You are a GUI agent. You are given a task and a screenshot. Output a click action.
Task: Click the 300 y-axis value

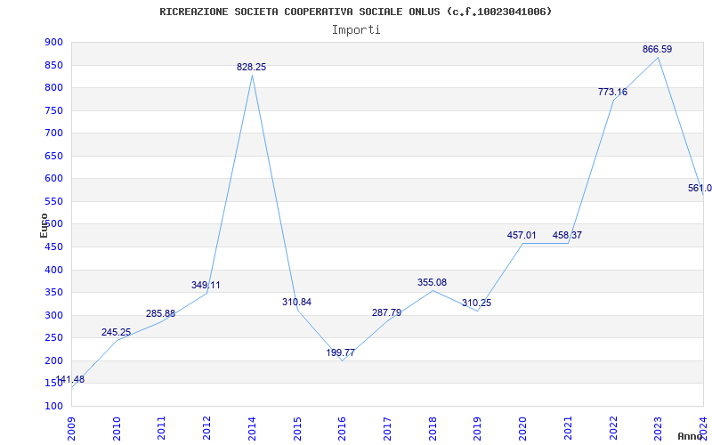tap(53, 316)
